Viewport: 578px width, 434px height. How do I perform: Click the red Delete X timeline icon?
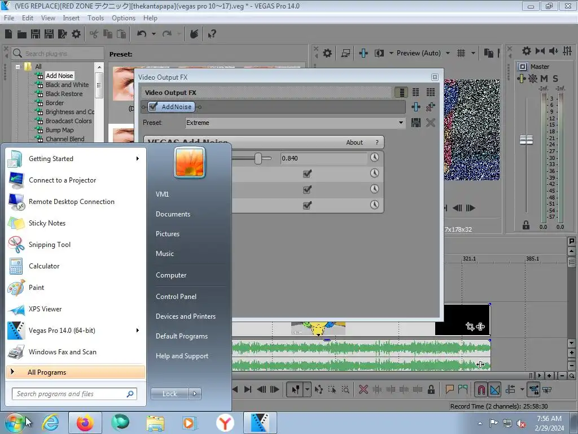coord(363,389)
